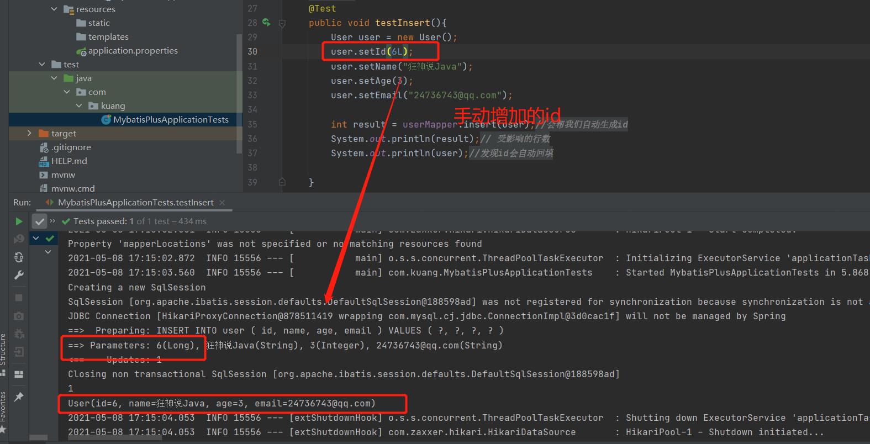Click the 'Tests passed: 1' status text

click(103, 221)
